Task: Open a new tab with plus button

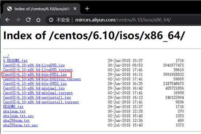Action: coord(87,9)
